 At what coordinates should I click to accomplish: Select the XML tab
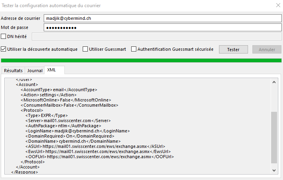point(52,70)
